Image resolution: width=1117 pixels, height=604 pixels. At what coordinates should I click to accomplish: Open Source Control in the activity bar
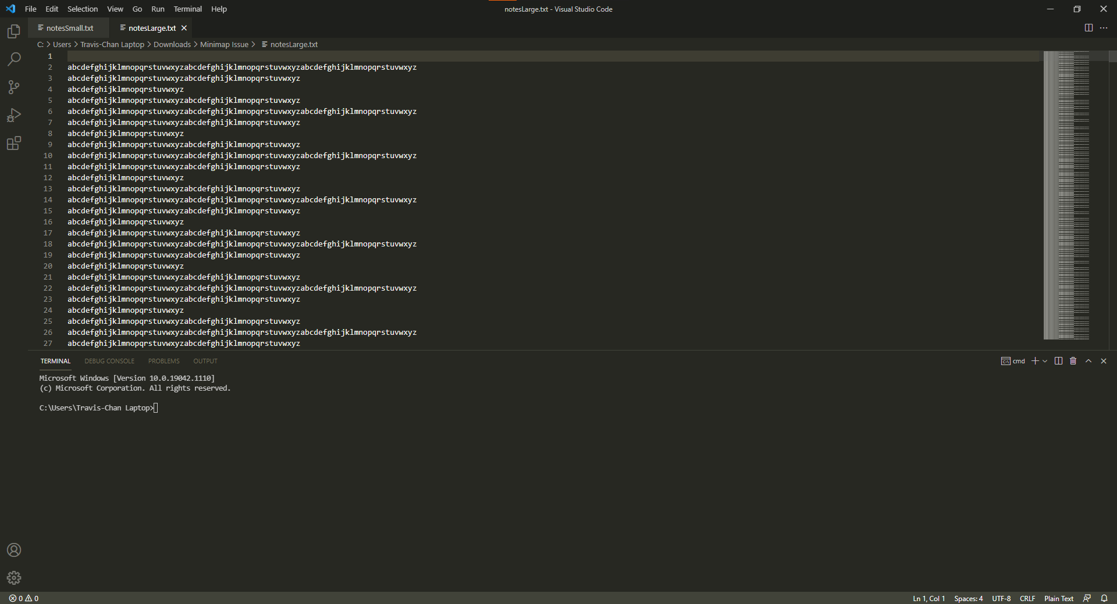click(13, 87)
